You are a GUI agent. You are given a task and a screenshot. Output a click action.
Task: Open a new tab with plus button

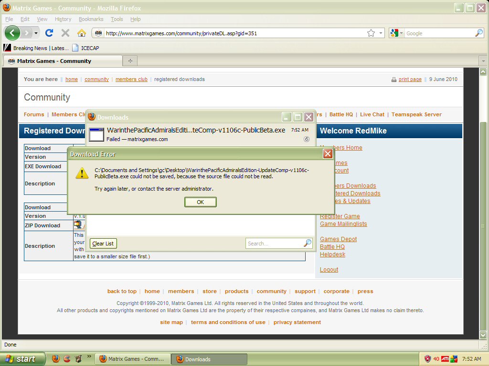coord(130,61)
